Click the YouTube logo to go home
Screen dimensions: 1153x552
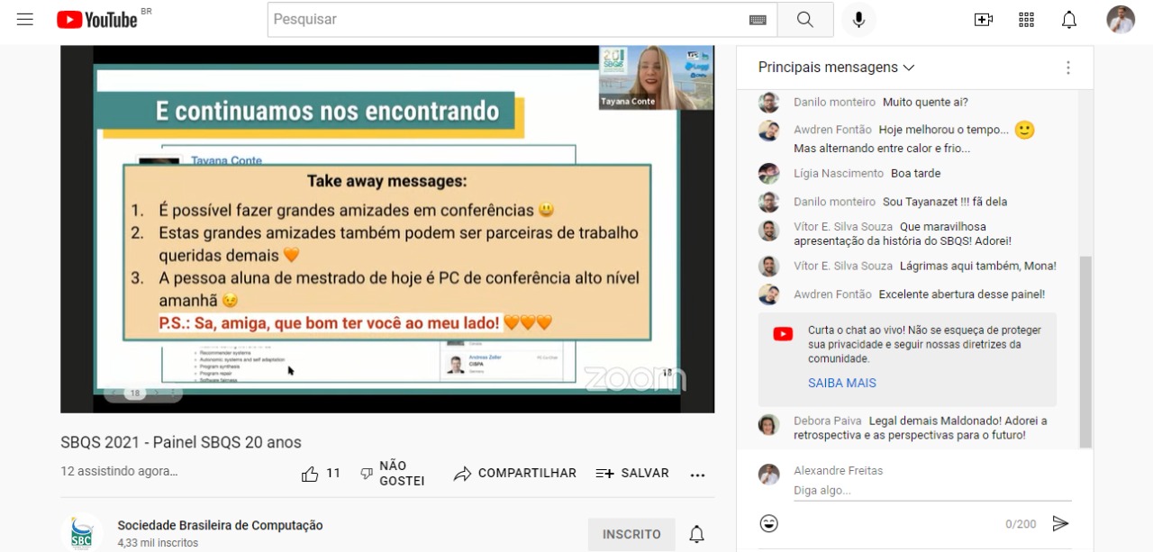coord(97,20)
